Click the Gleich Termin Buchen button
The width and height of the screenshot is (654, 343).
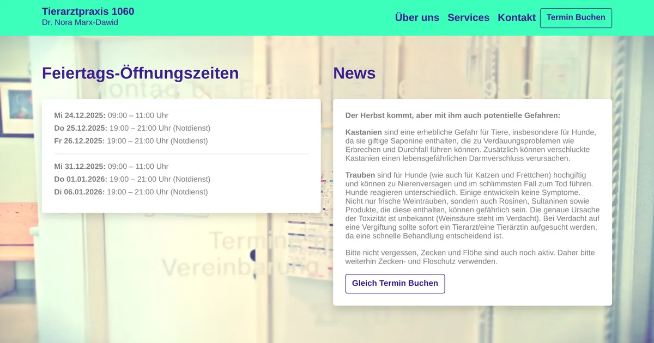[395, 284]
